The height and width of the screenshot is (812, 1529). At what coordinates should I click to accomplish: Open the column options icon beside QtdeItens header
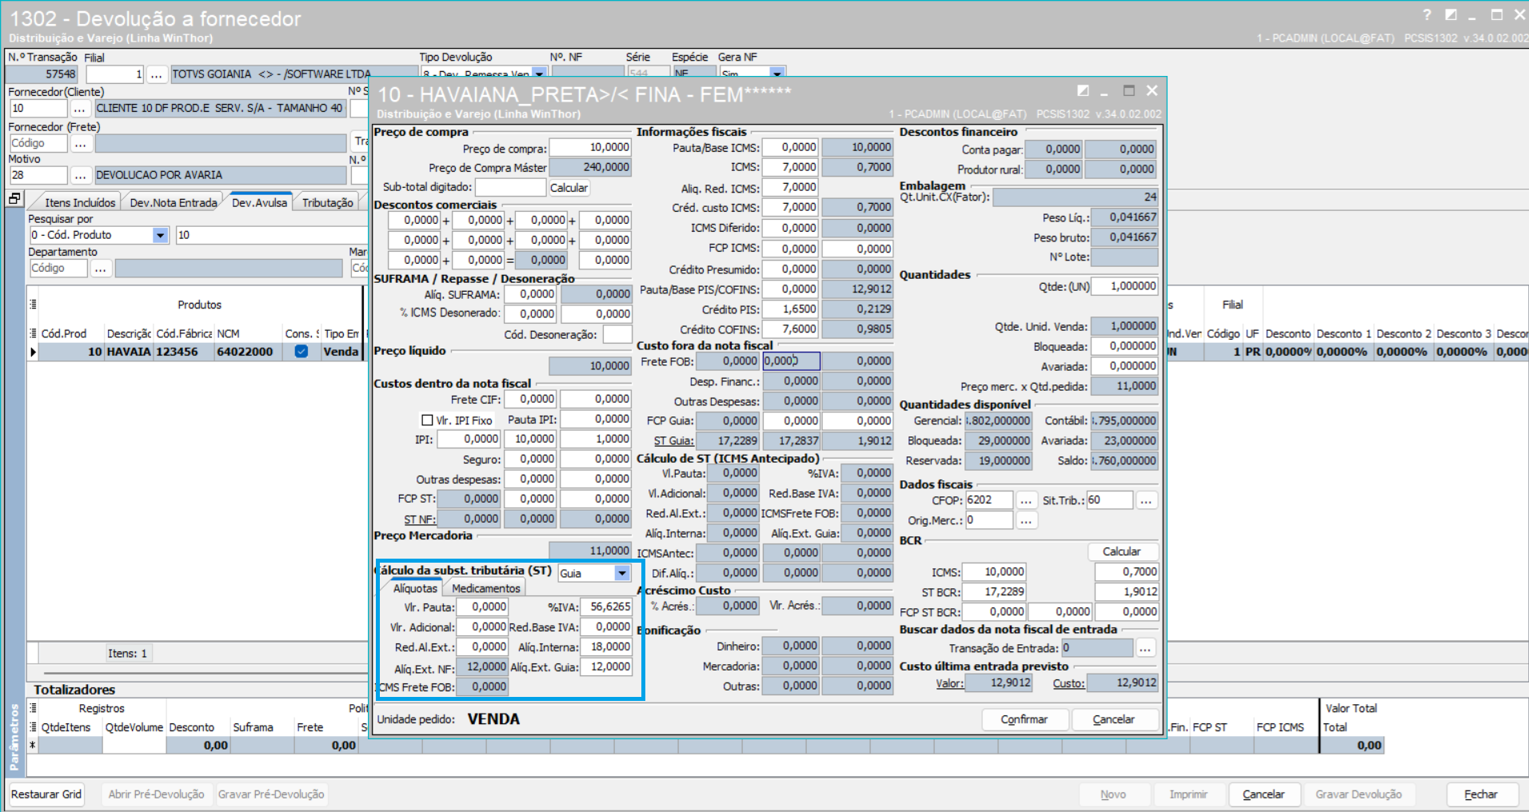34,727
